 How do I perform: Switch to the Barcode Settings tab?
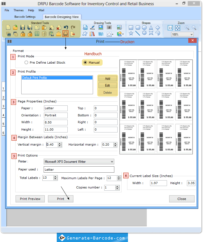[25, 17]
